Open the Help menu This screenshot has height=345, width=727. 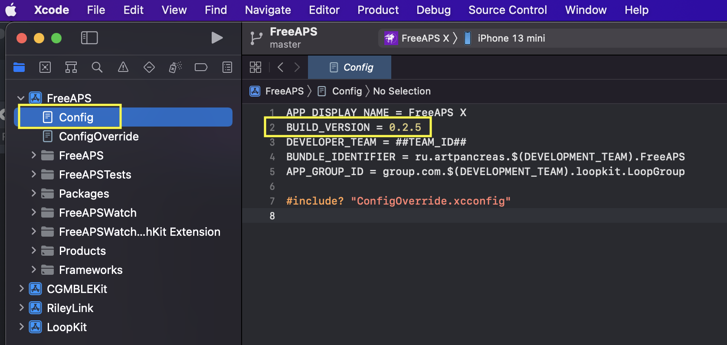[636, 10]
